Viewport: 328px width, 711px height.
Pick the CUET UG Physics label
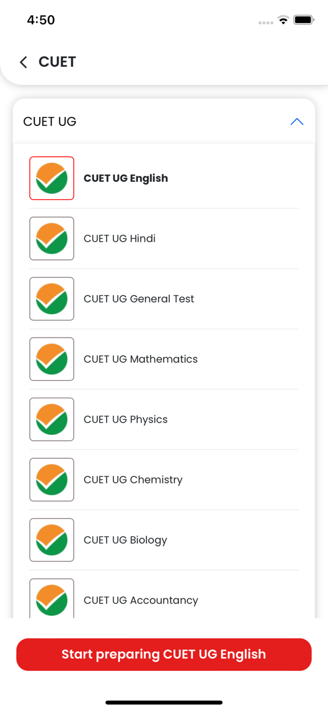coord(126,419)
